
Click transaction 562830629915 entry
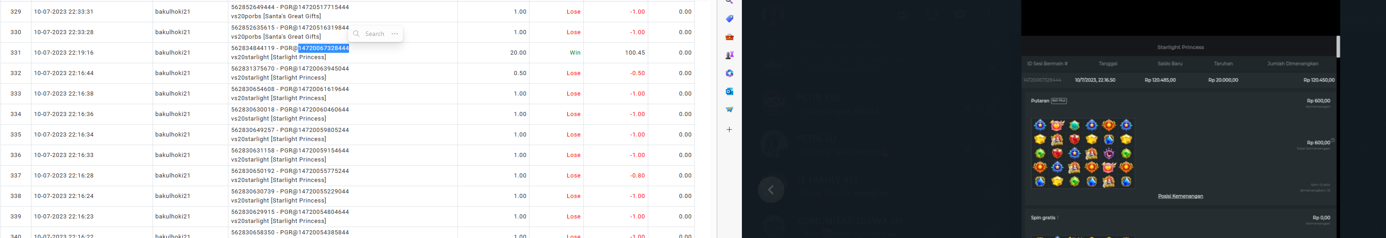click(290, 217)
